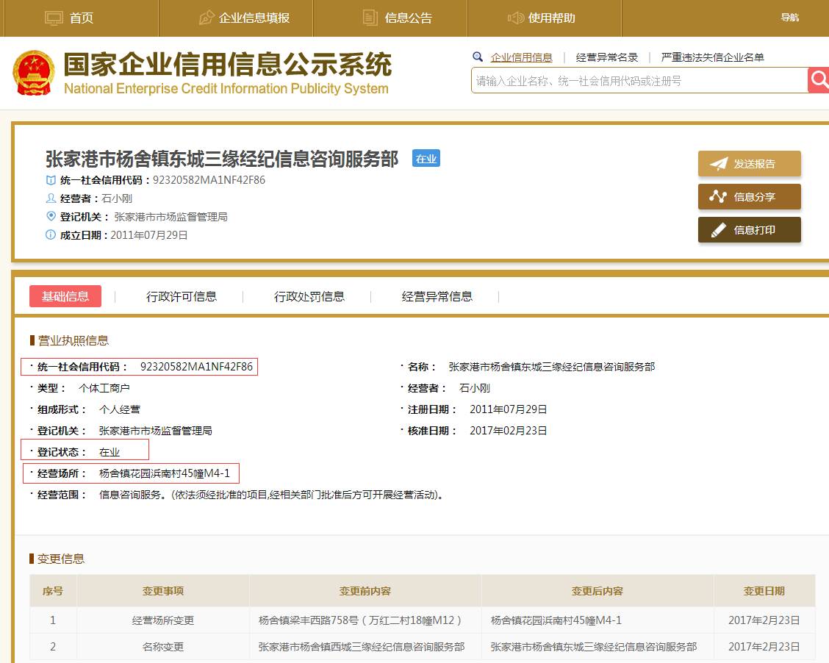Click the 信息公告 menu item
The image size is (829, 663).
point(408,18)
